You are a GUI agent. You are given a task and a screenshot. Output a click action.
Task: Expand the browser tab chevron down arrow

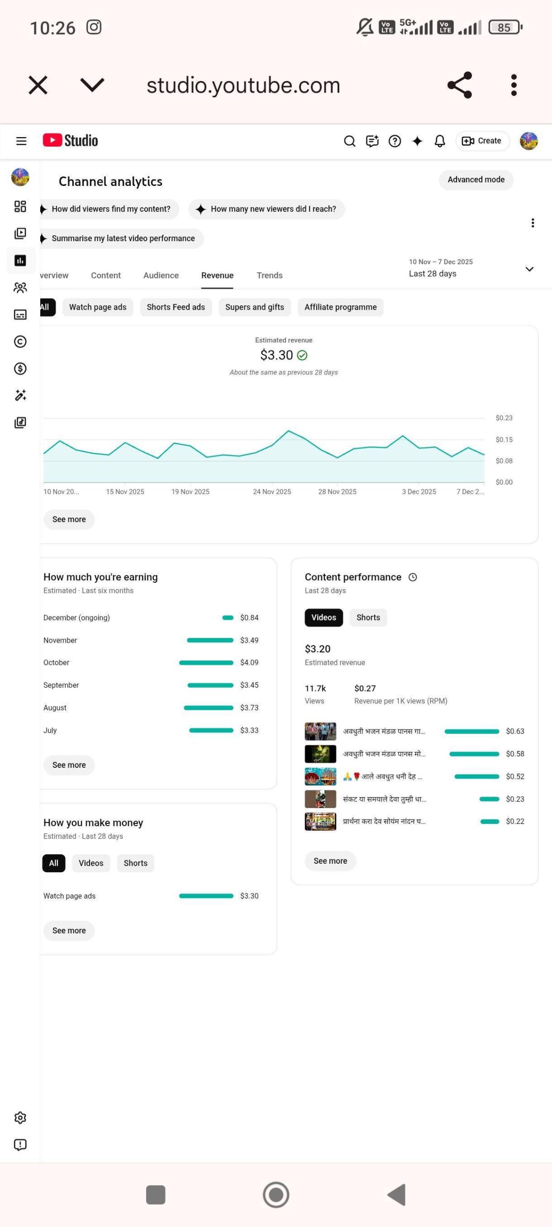pos(92,85)
